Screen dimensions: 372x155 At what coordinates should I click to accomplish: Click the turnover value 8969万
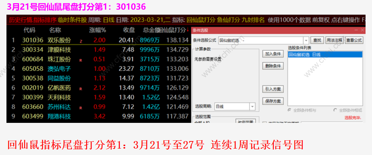click(150, 40)
